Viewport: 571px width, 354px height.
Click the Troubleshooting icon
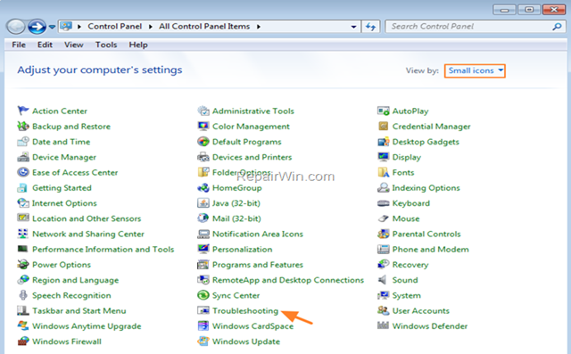click(x=203, y=310)
